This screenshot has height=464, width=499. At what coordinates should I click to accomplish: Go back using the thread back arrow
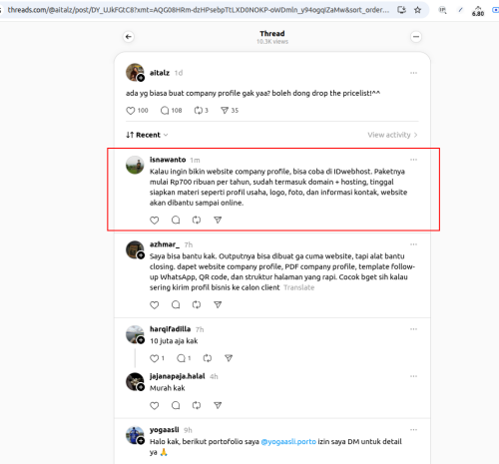[129, 37]
